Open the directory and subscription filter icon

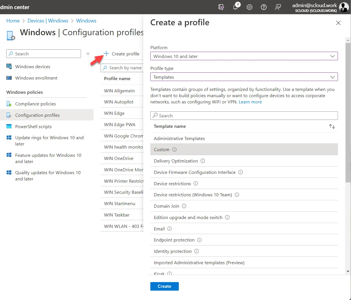(221, 7)
